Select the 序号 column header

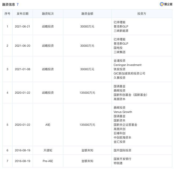pyautogui.click(x=7, y=14)
